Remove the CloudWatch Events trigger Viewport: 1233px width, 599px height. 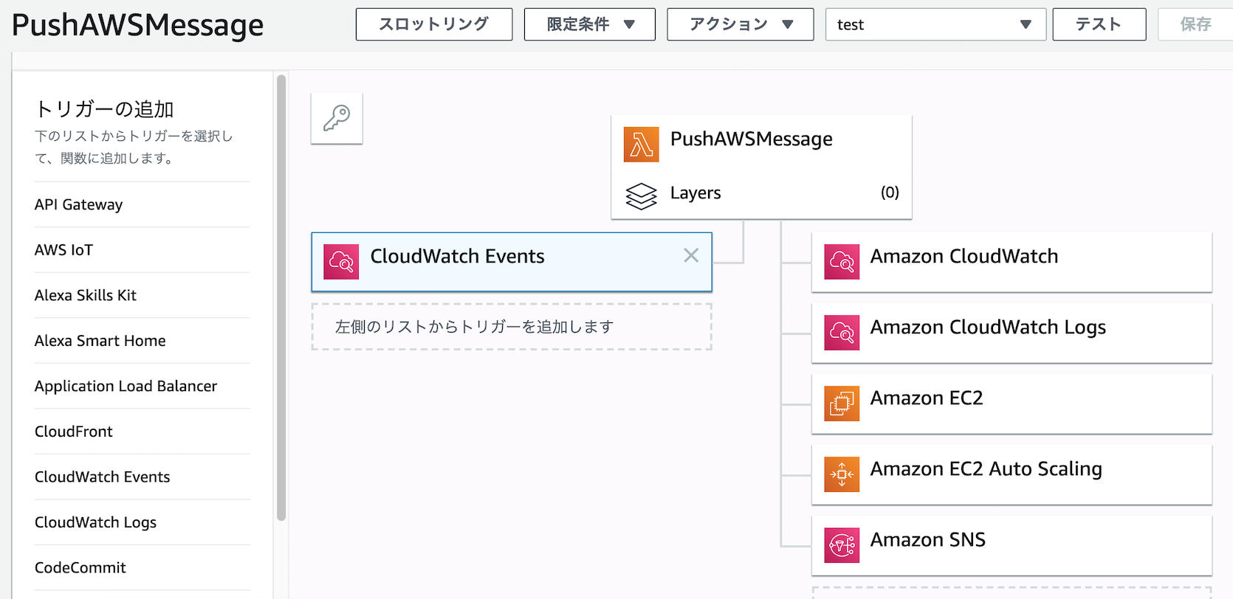coord(691,255)
